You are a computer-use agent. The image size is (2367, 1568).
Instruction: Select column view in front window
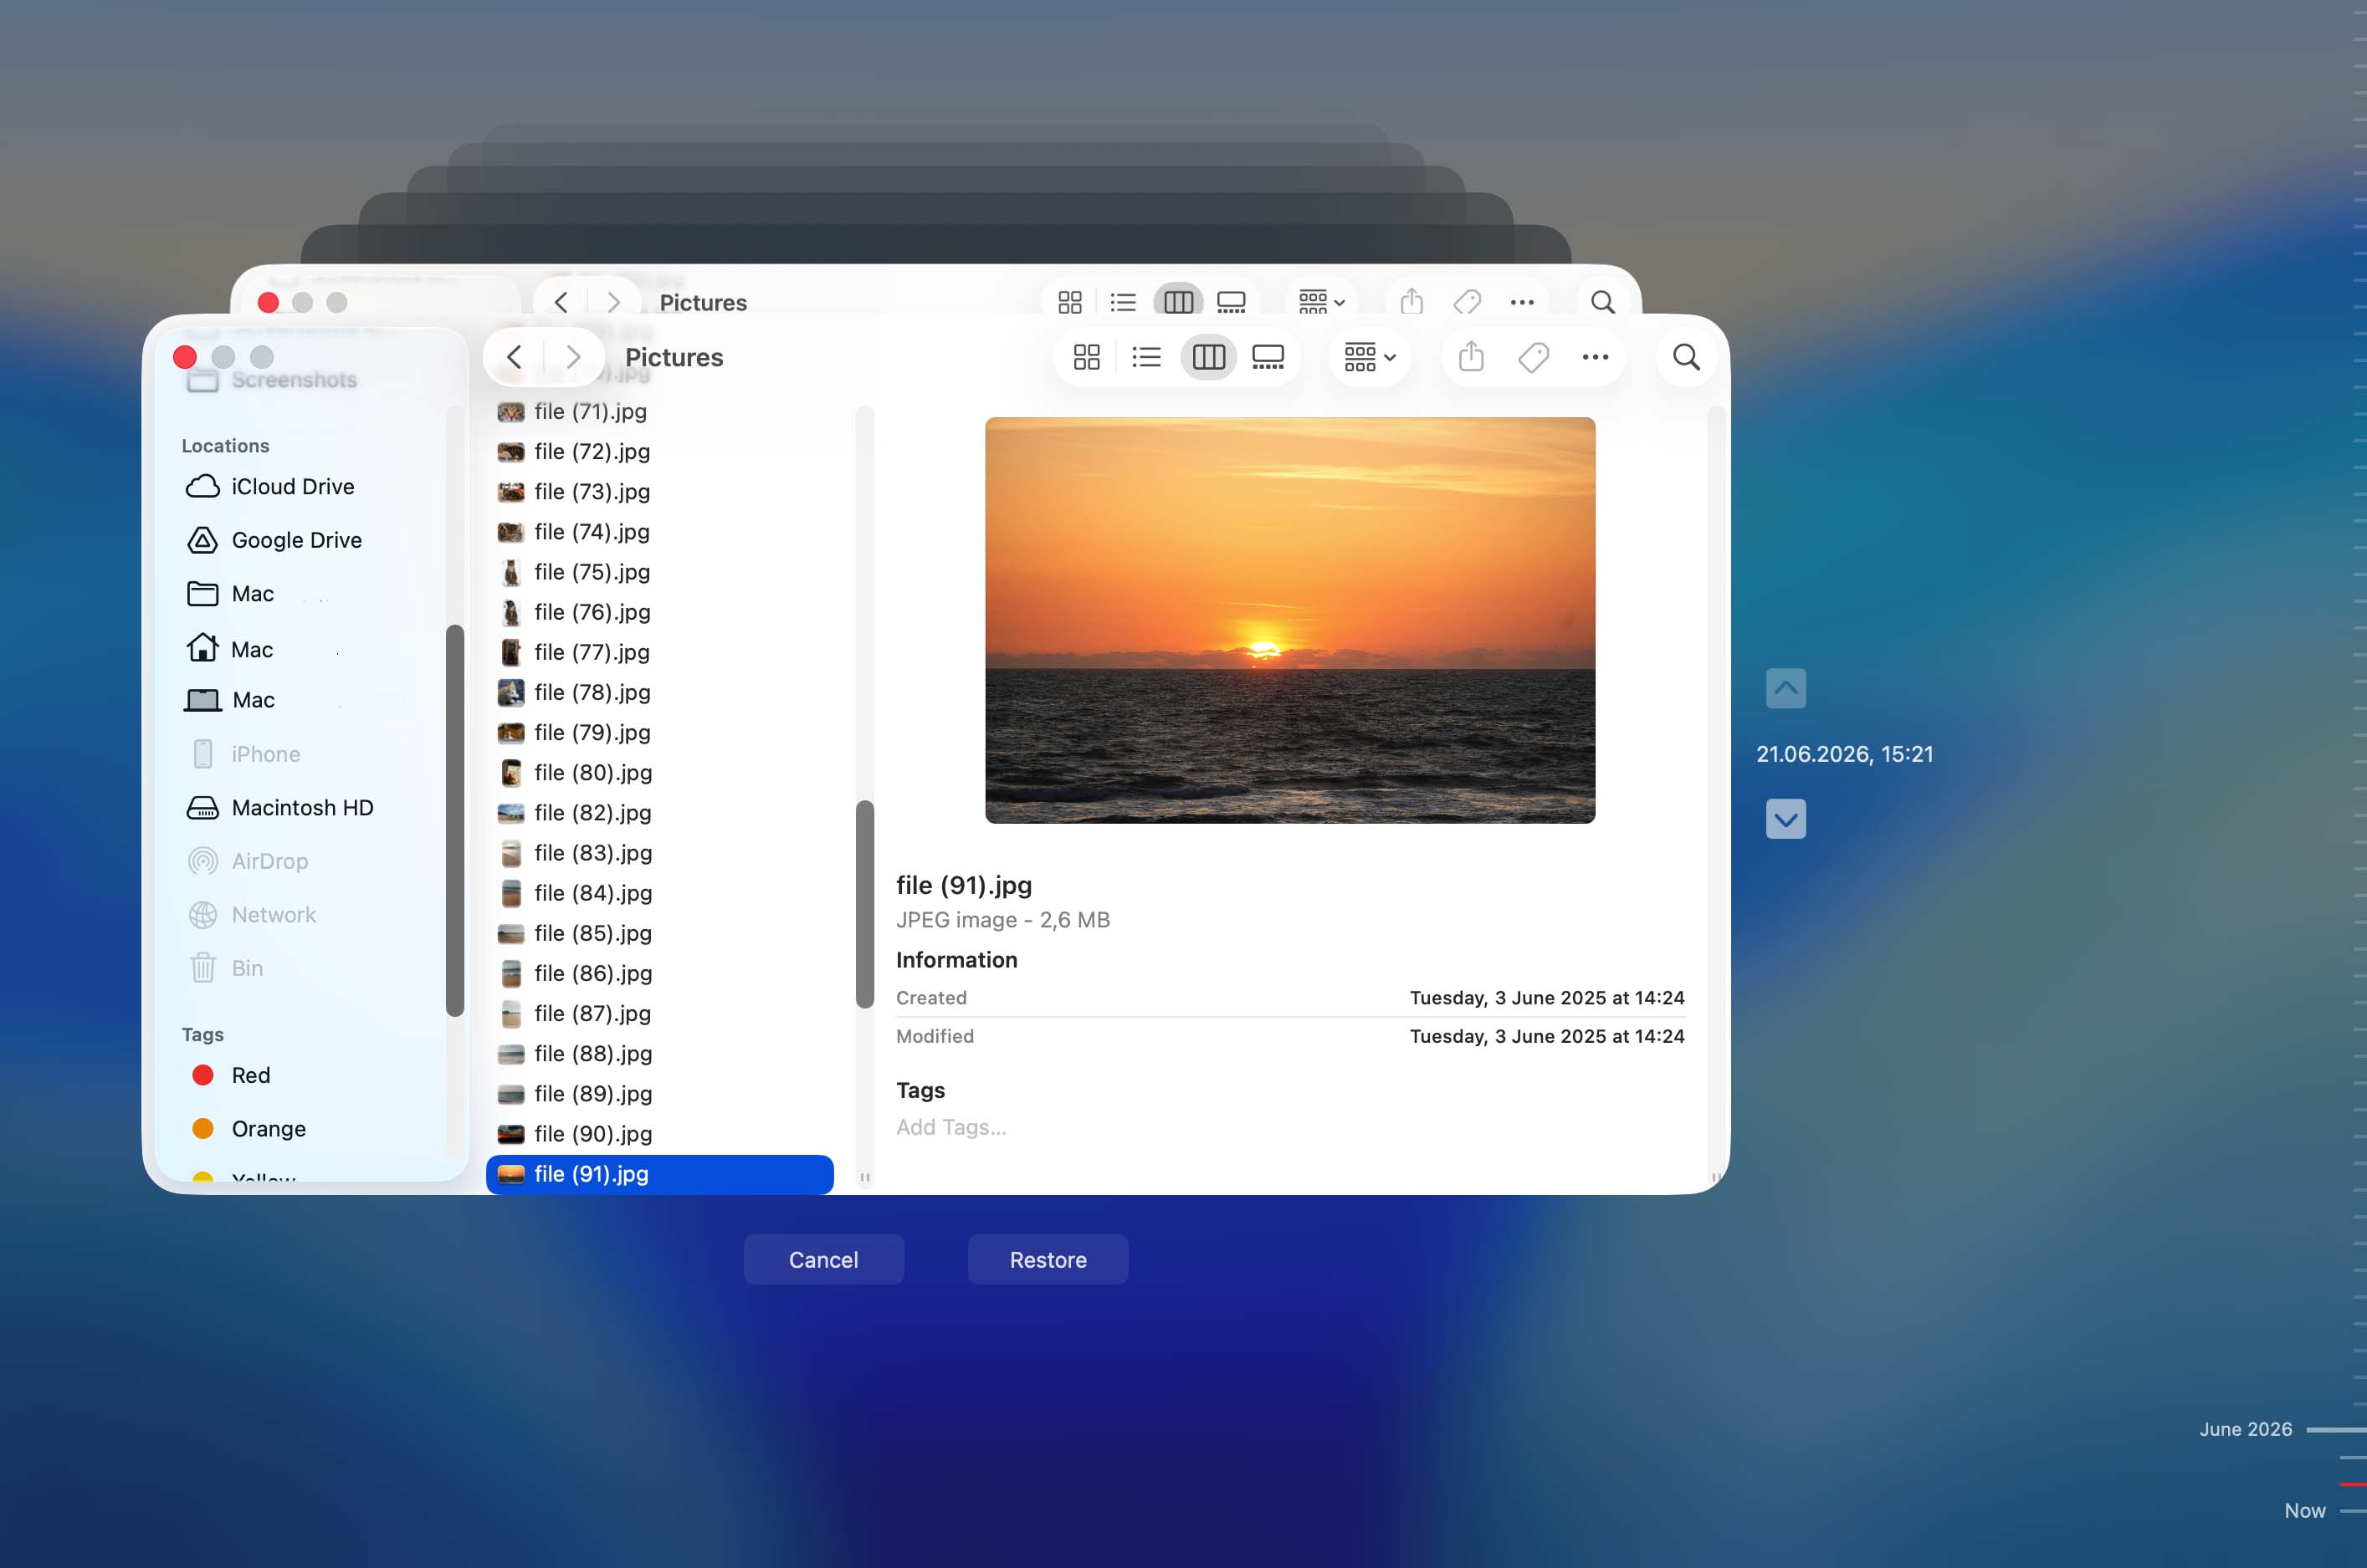tap(1208, 357)
